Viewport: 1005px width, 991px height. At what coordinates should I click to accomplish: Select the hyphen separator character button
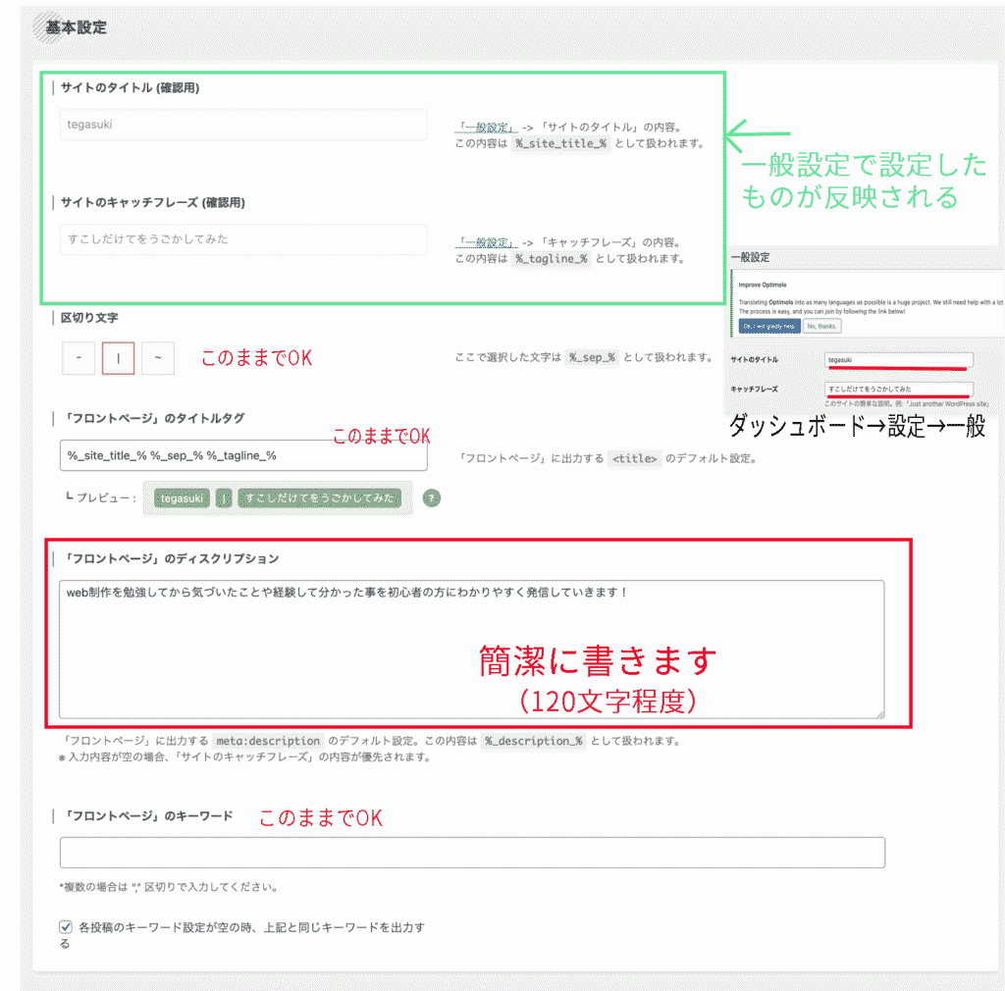79,359
